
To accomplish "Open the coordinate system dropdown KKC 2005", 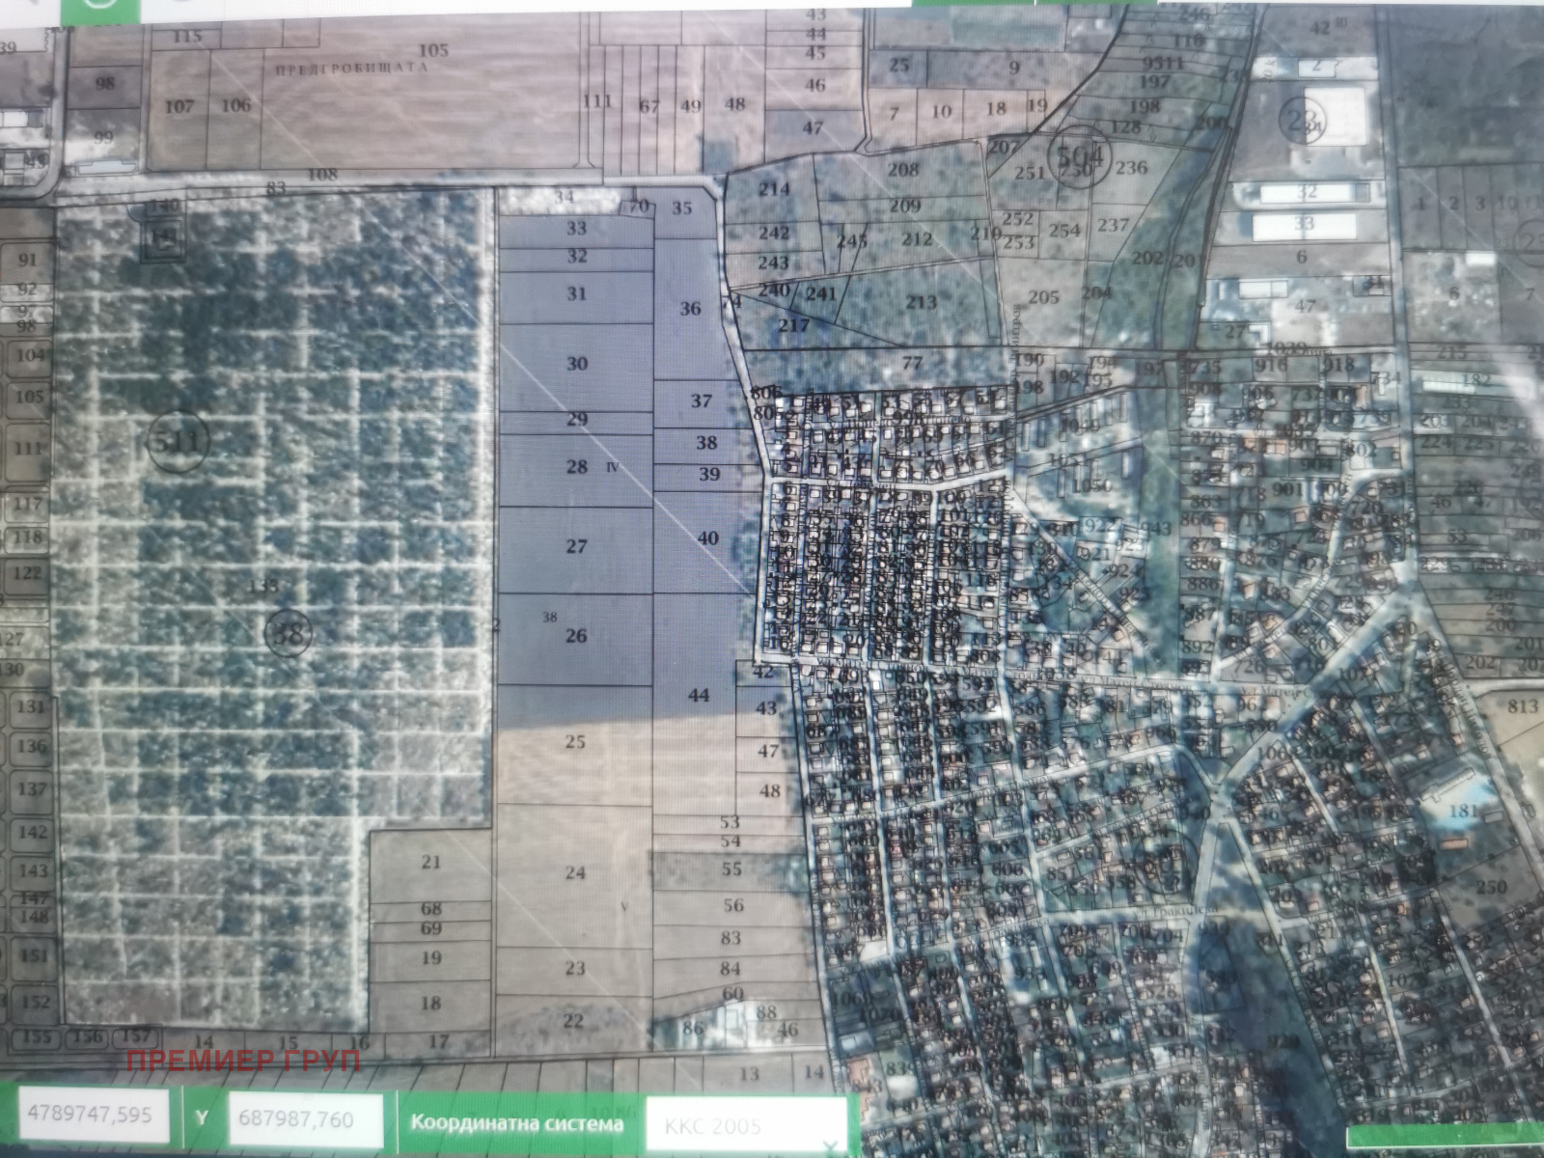I will [x=745, y=1125].
